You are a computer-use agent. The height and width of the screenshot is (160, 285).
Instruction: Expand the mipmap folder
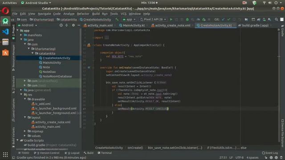click(x=25, y=131)
